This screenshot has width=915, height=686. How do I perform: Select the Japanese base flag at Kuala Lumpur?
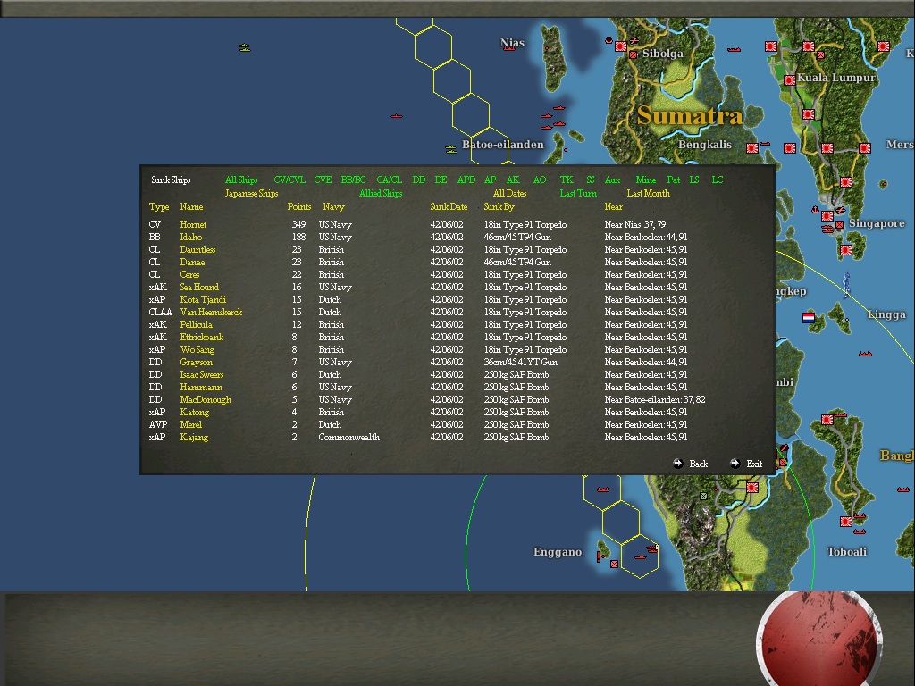click(790, 79)
